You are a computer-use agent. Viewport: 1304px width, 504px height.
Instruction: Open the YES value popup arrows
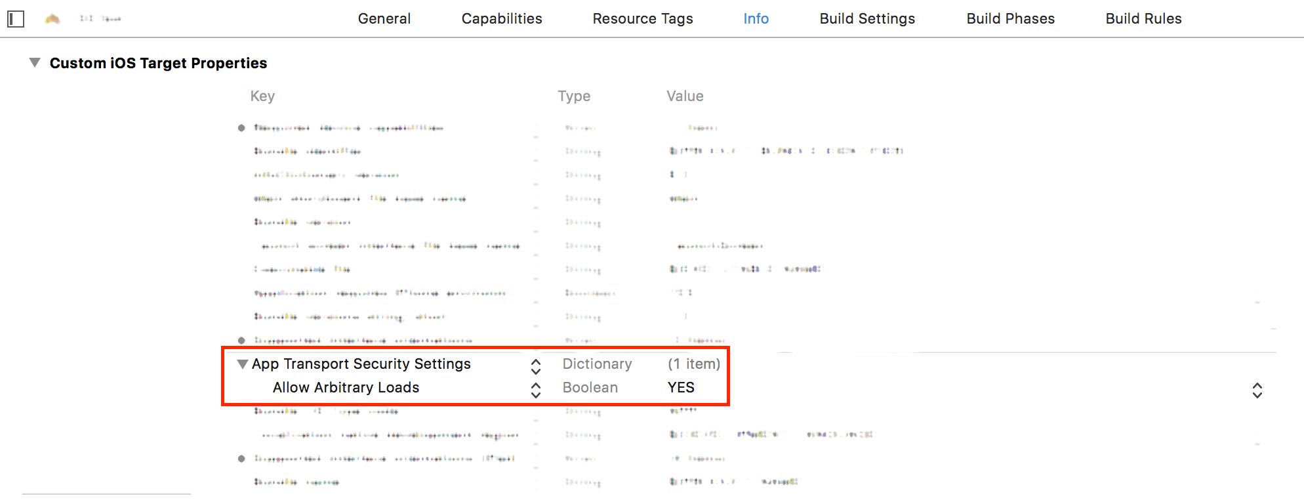1257,390
